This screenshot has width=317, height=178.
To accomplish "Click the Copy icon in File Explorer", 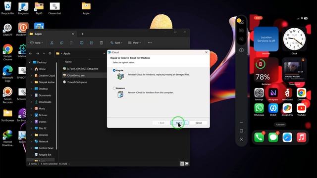I will (x=61, y=43).
